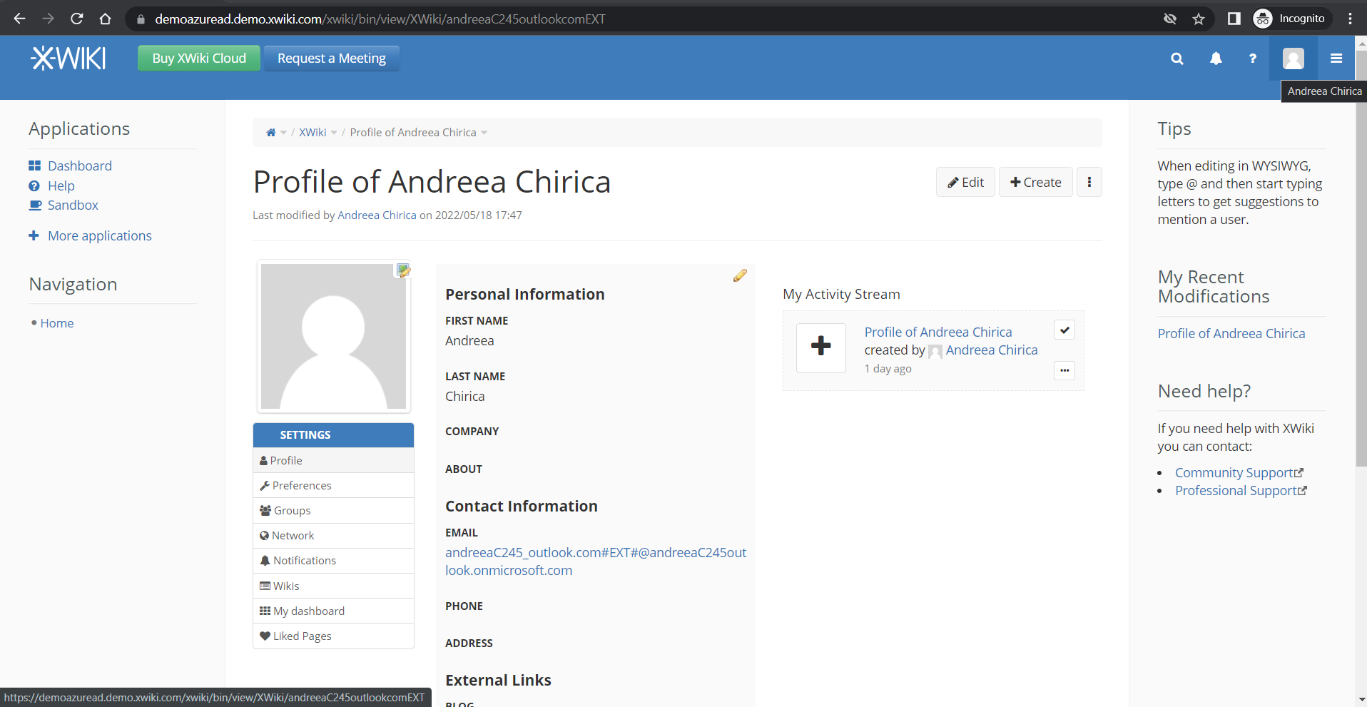Expand the dropdown arrow after XWiki breadcrumb
The height and width of the screenshot is (707, 1367).
(x=334, y=133)
